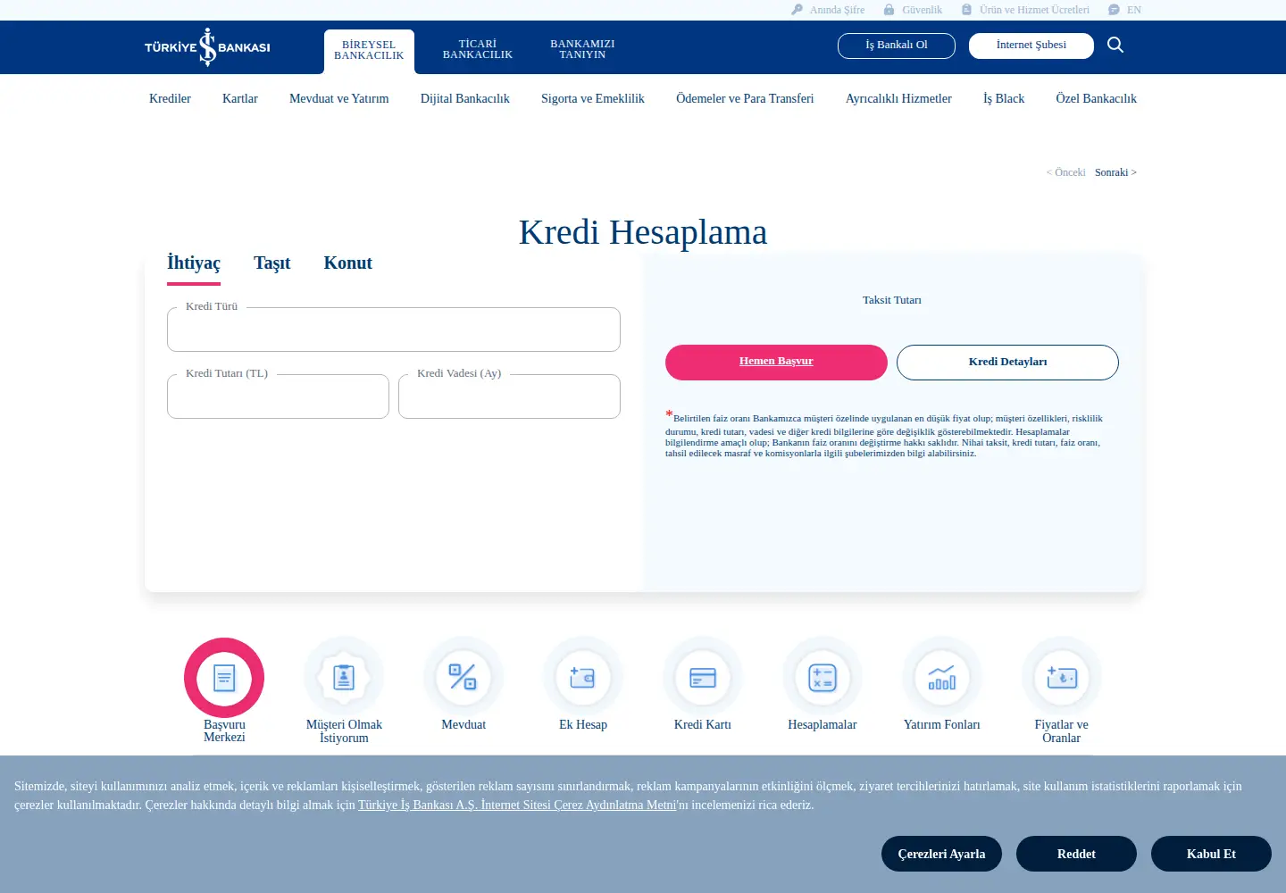Open Başvuru Merkezi icon
The image size is (1286, 893).
pos(224,678)
